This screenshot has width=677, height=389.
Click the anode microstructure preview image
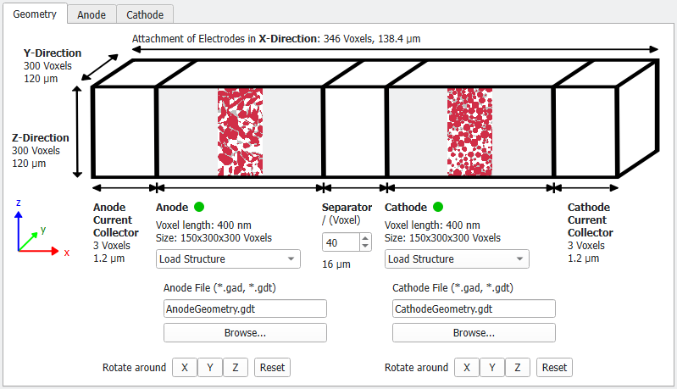[x=241, y=131]
